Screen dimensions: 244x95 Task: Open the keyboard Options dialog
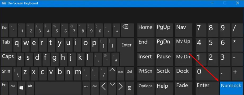click(145, 88)
